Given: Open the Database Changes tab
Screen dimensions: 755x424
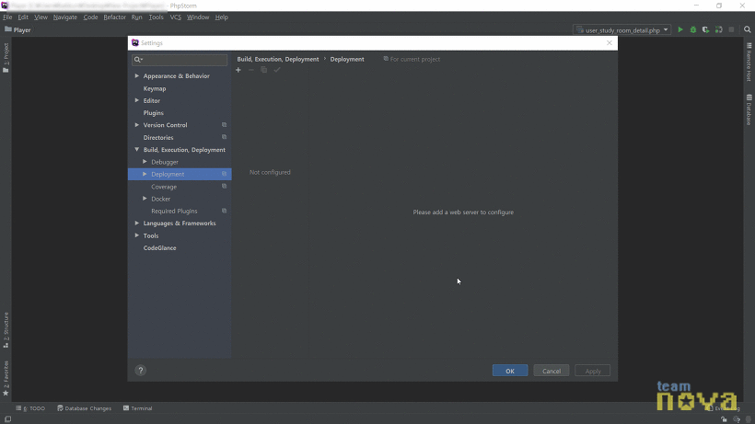Looking at the screenshot, I should [x=85, y=408].
